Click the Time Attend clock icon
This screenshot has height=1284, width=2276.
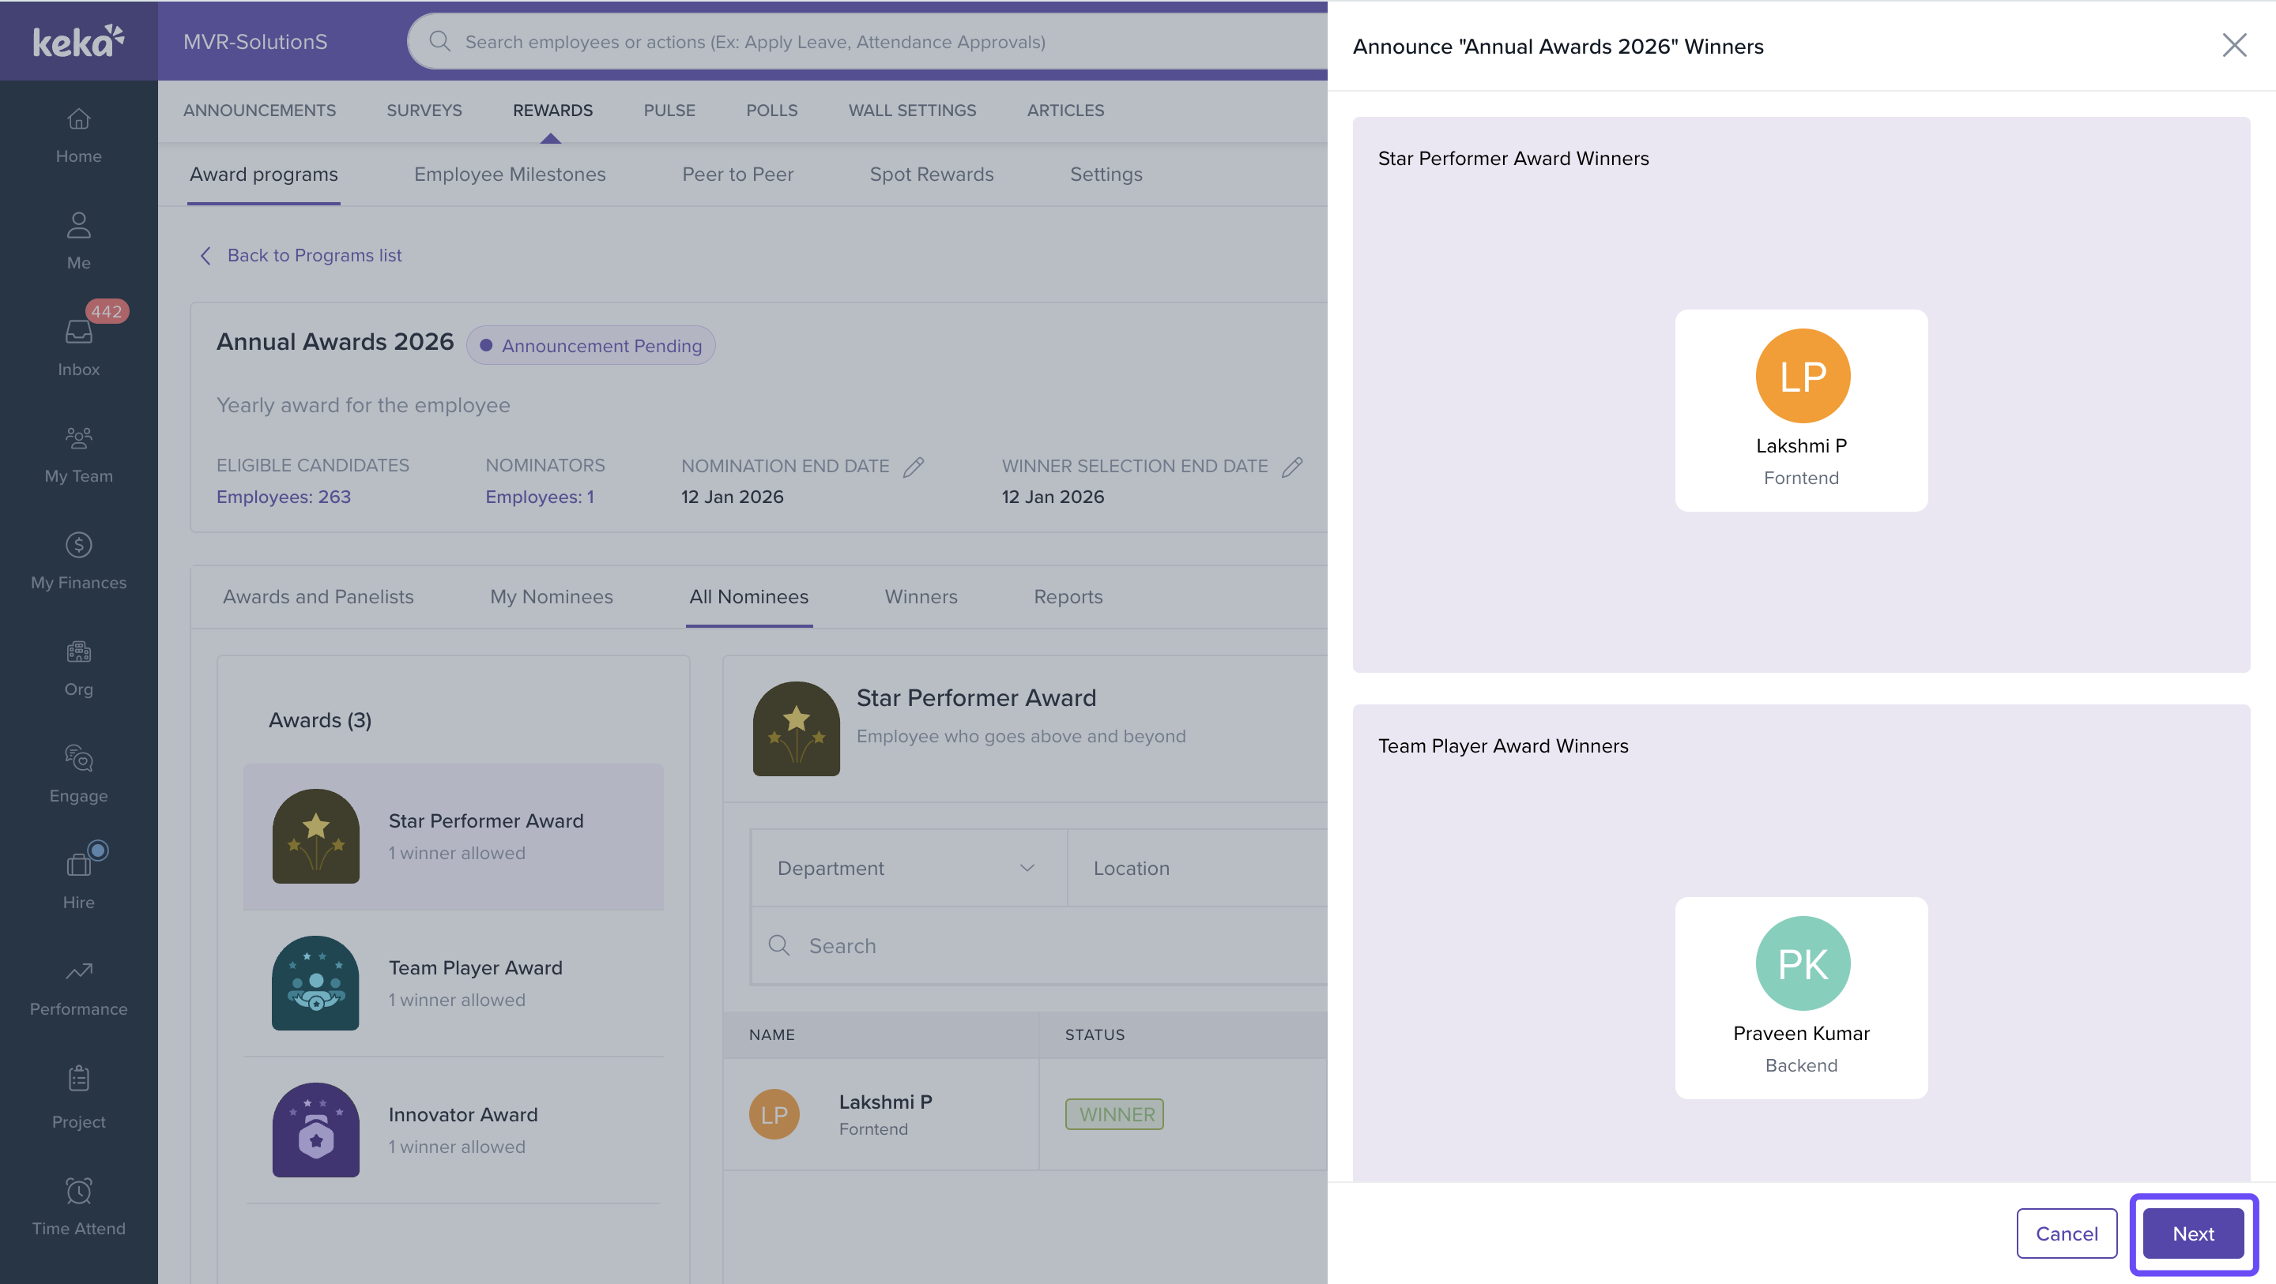(79, 1192)
